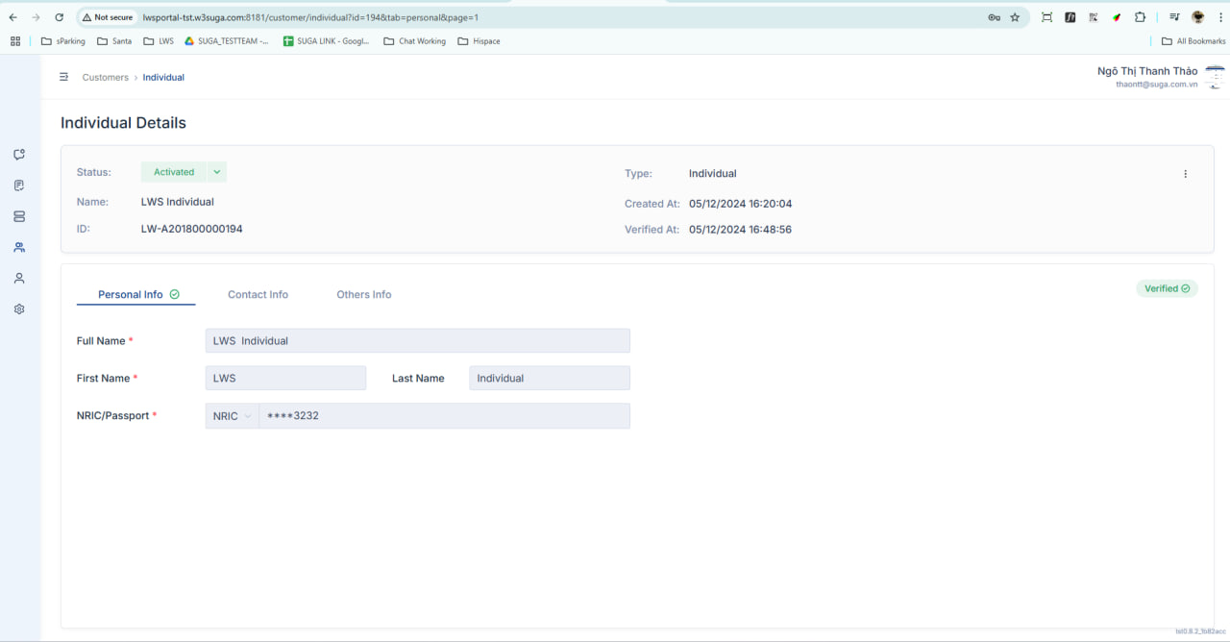Open the browser extensions puzzle icon
Screen dimensions: 1230x642
pyautogui.click(x=1140, y=17)
